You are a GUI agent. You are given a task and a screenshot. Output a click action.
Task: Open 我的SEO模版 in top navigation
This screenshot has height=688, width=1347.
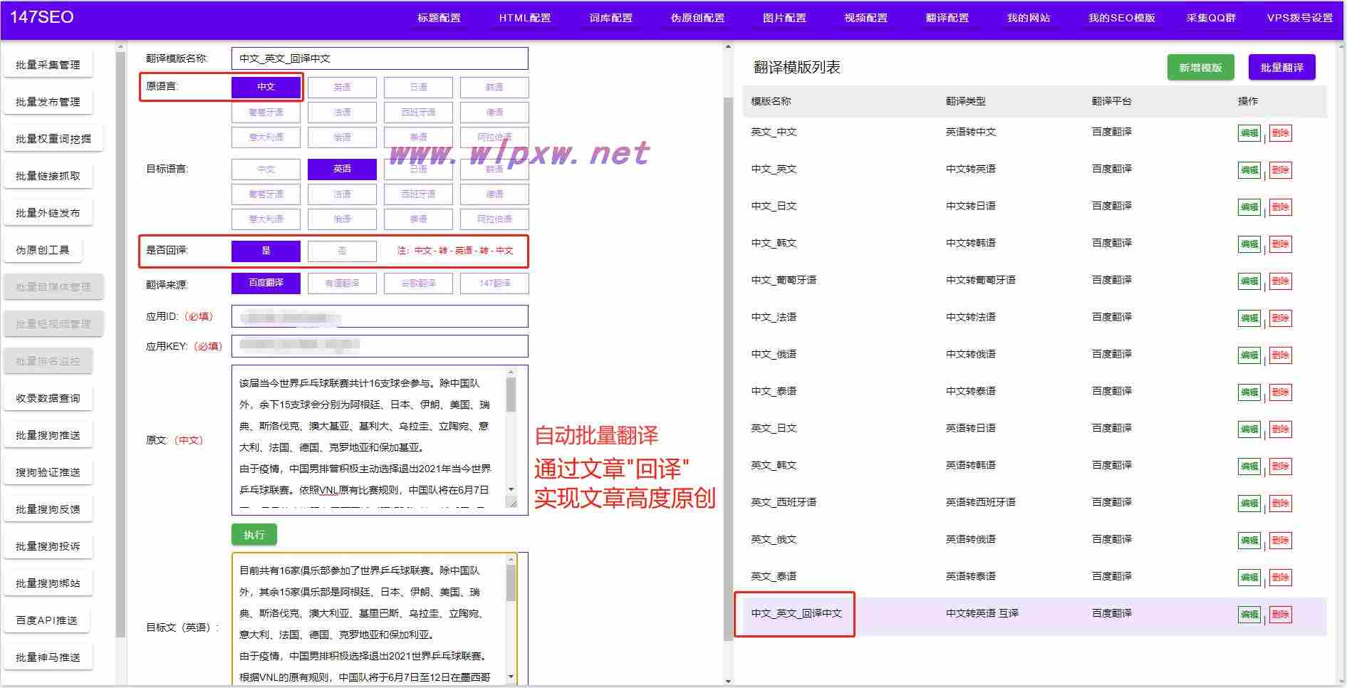click(x=1122, y=18)
